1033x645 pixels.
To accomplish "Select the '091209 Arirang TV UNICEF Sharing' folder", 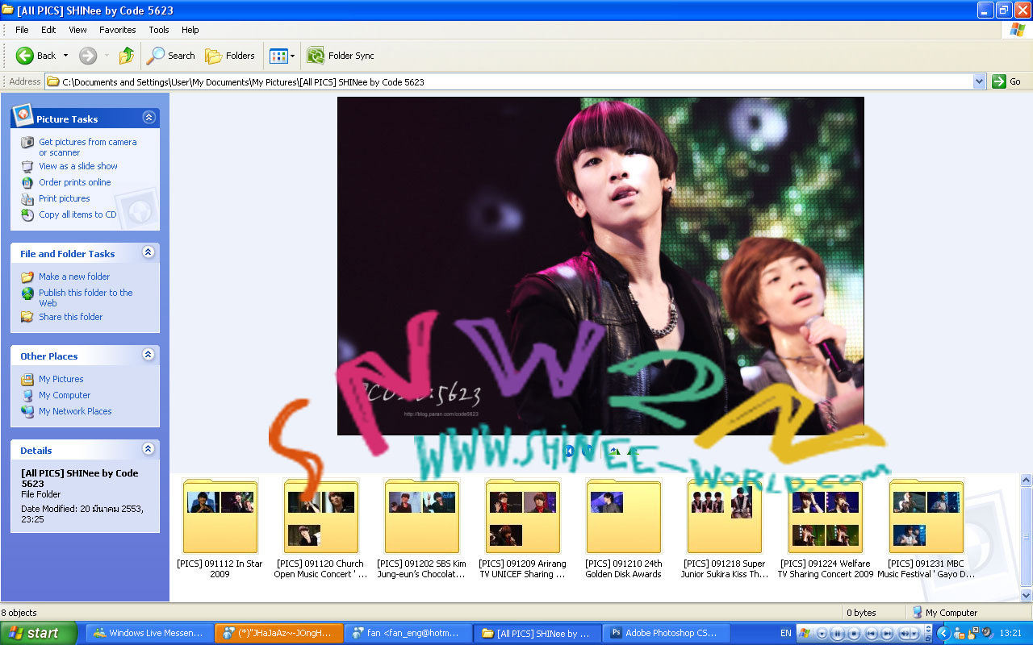I will (x=522, y=528).
